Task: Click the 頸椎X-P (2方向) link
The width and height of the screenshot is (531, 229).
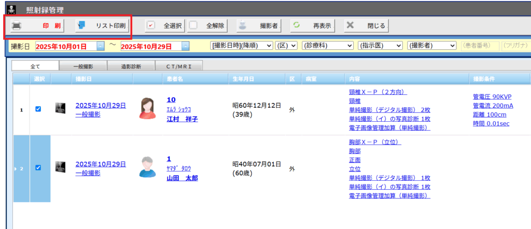Action: click(378, 92)
